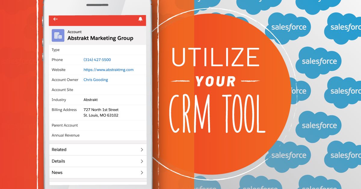Open notifications via the bell icon
Screen dimensions: 361x189
(x=140, y=19)
